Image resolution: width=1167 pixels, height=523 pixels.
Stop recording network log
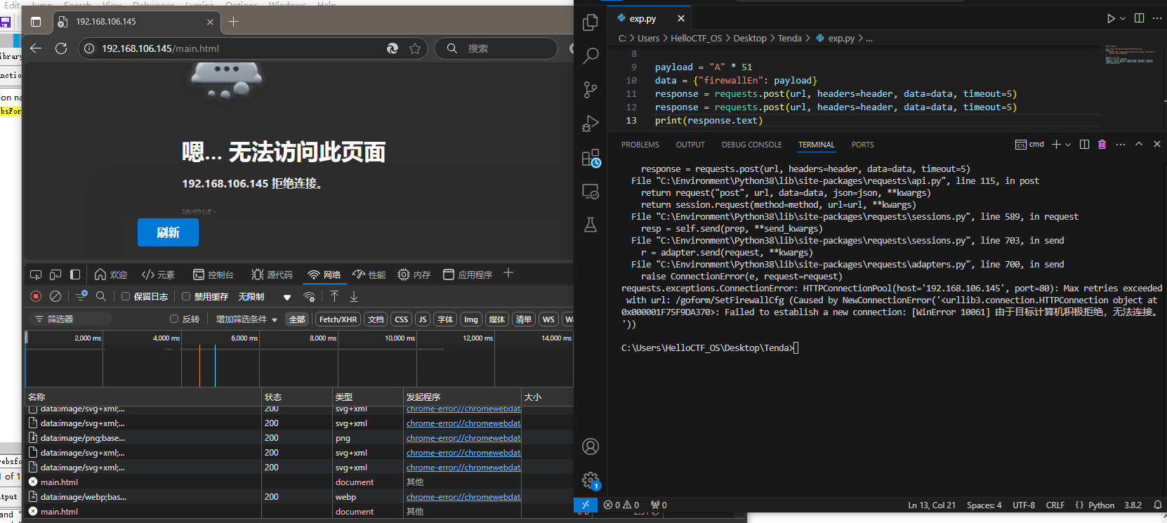click(x=36, y=296)
